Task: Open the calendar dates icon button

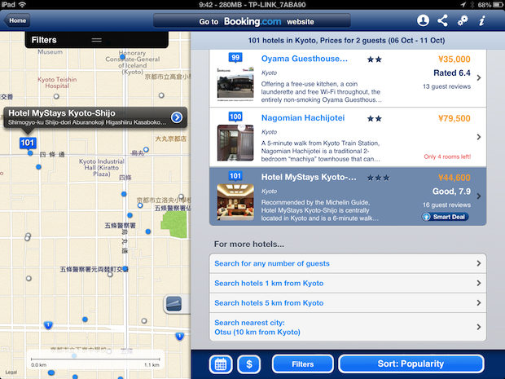Action: (x=221, y=364)
